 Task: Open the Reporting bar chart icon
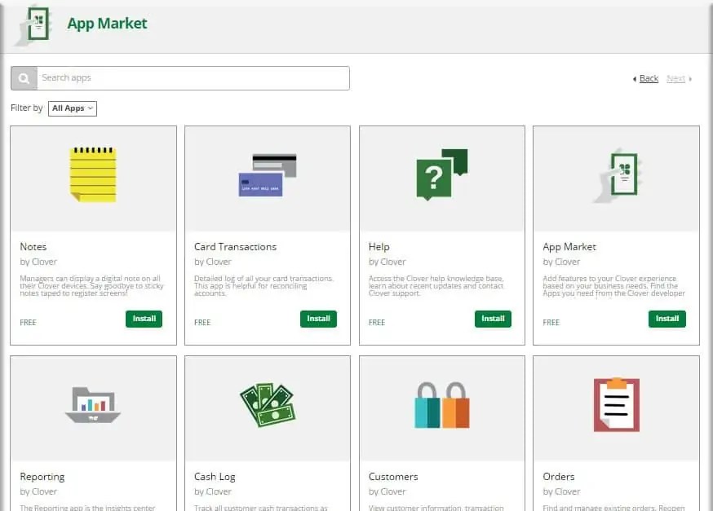click(92, 404)
